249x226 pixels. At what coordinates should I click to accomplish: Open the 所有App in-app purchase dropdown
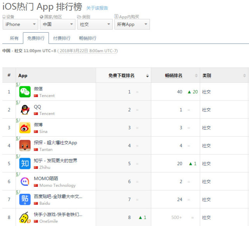pyautogui.click(x=132, y=24)
